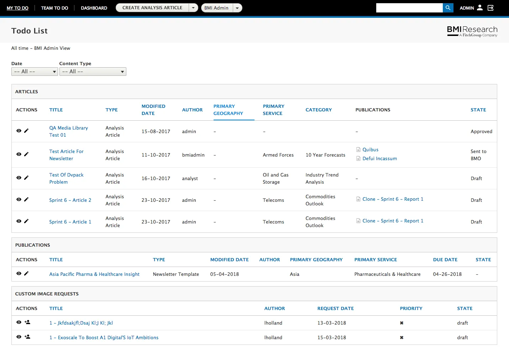Sort publications by Due Date column
This screenshot has width=509, height=357.
pyautogui.click(x=445, y=260)
